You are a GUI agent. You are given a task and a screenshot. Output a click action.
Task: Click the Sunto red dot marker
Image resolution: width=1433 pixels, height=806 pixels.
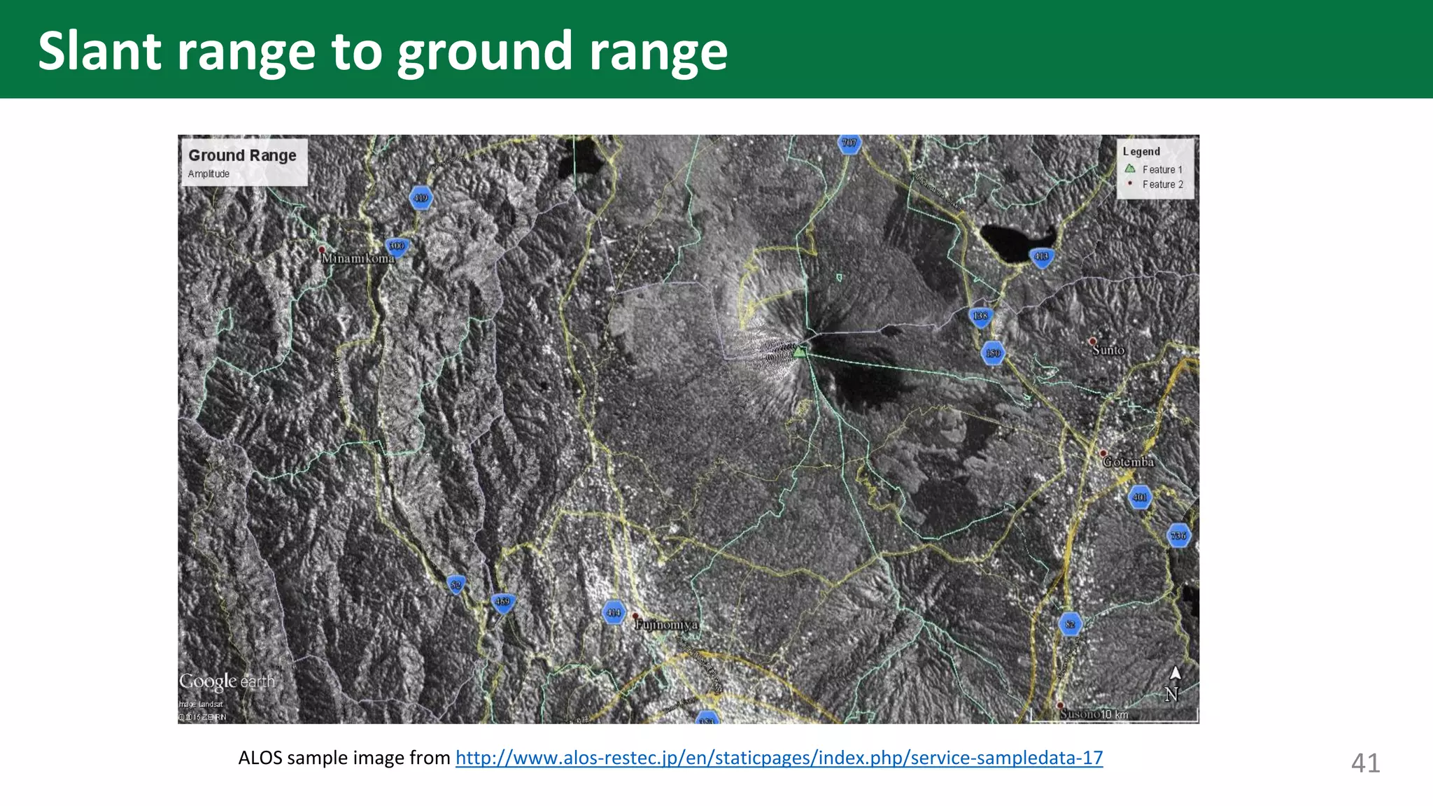pos(1093,341)
